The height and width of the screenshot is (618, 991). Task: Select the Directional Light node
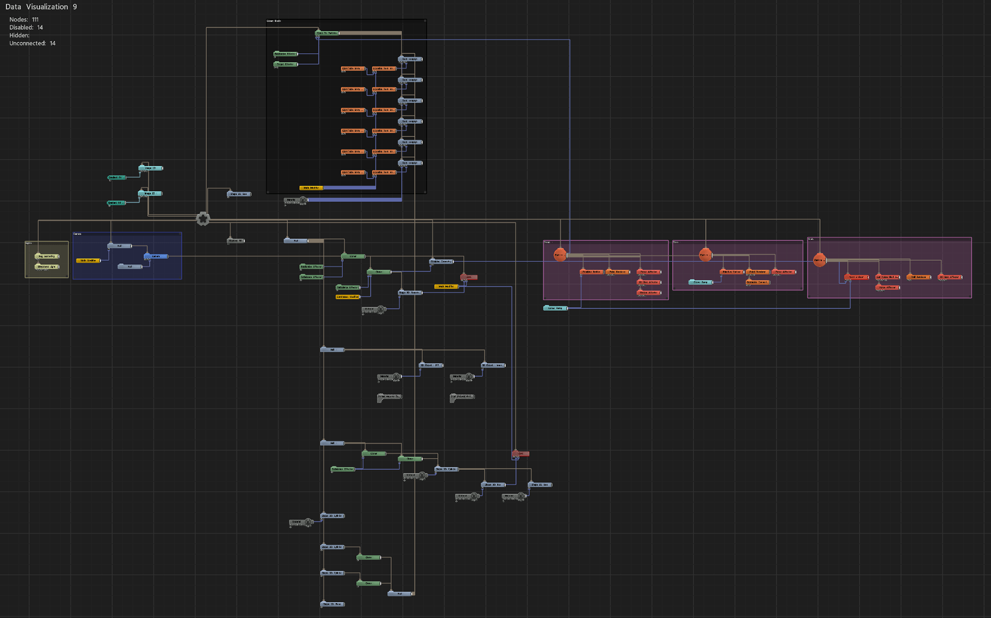(x=47, y=267)
